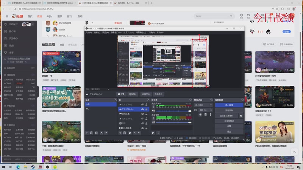Screen dimensions: 303x170
Task: Hide the 显示器采集 source eye
Action: [142, 128]
